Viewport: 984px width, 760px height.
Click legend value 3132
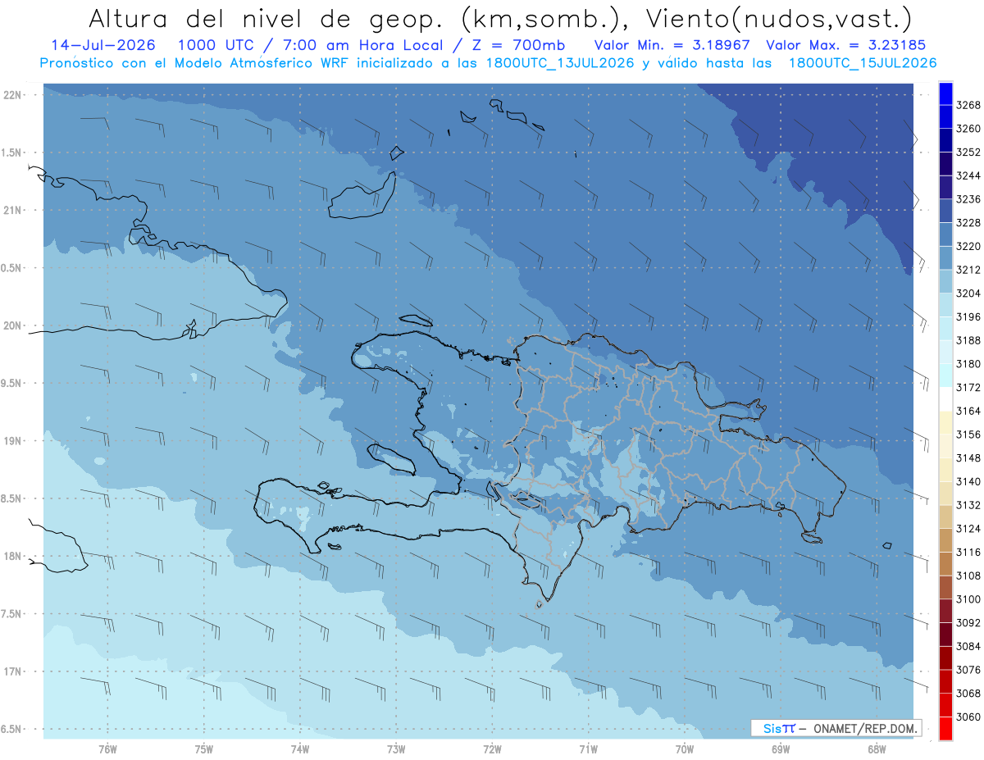[968, 505]
